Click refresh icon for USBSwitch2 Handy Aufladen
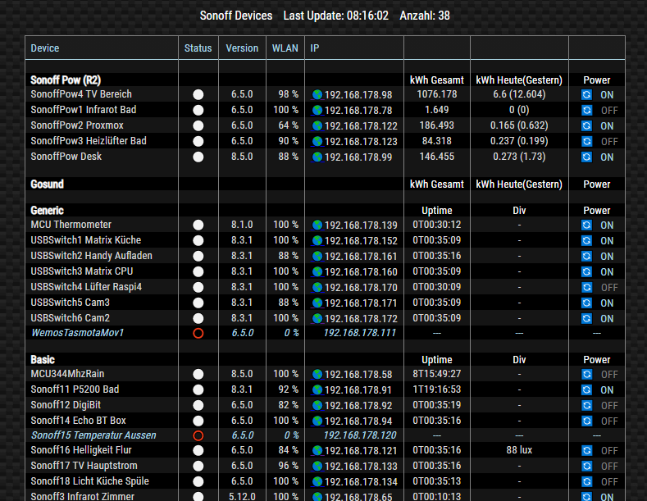 tap(587, 257)
